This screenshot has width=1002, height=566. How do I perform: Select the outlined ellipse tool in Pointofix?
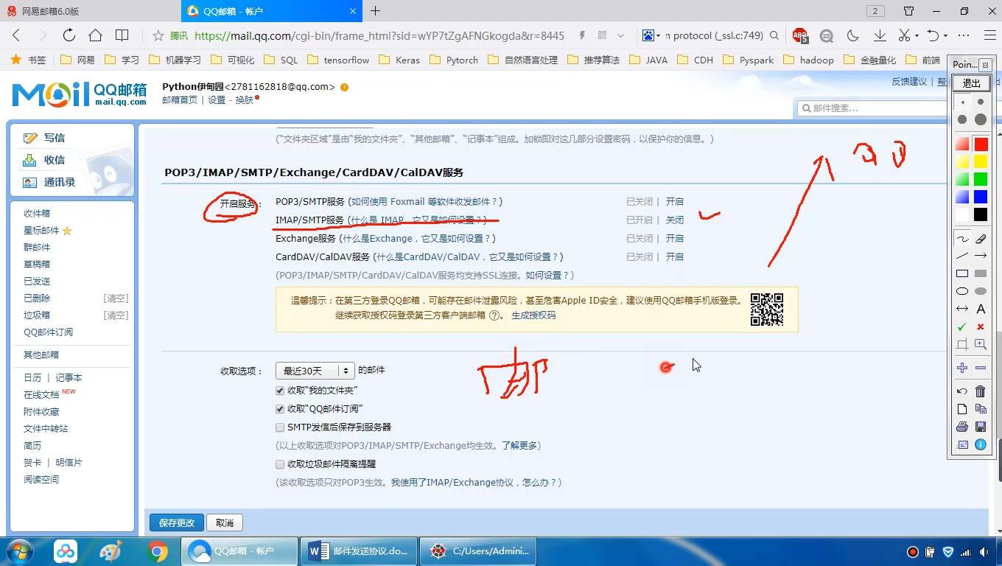tap(962, 291)
